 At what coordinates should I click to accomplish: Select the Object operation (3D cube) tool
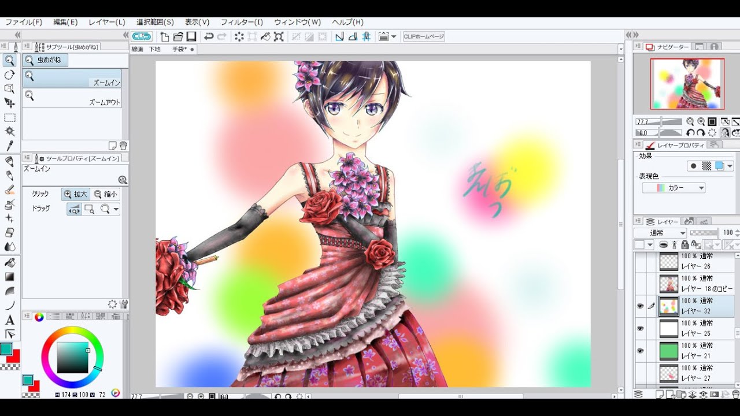(x=9, y=88)
